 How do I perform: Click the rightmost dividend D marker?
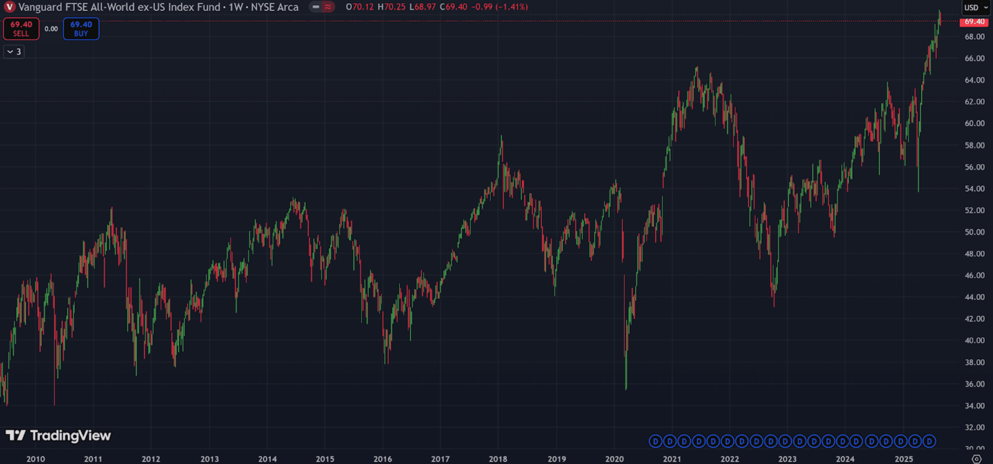(930, 441)
